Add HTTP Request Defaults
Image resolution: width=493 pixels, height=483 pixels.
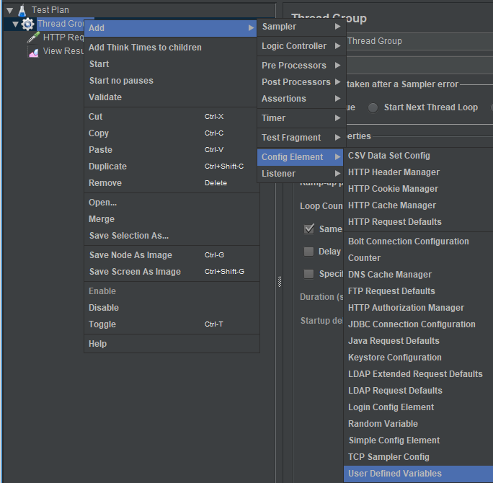(419, 222)
